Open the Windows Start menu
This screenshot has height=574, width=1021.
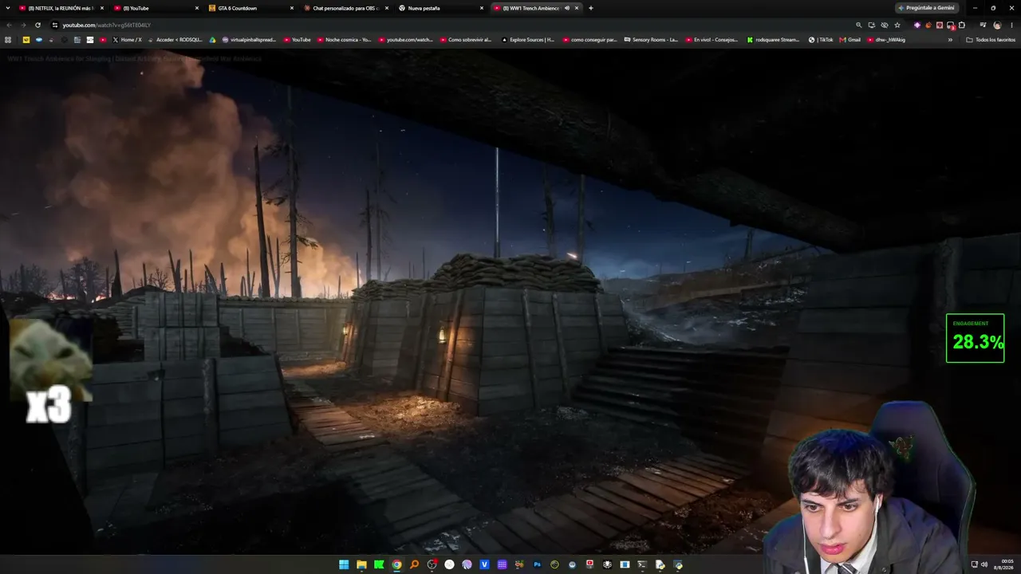[344, 564]
